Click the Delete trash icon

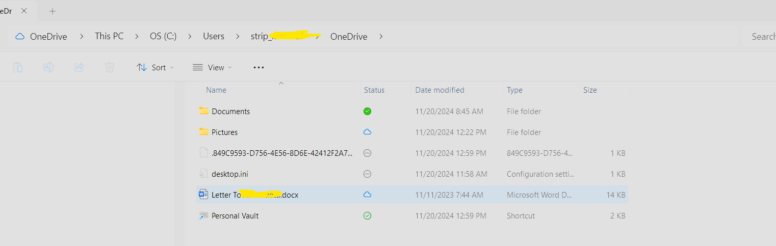point(109,67)
